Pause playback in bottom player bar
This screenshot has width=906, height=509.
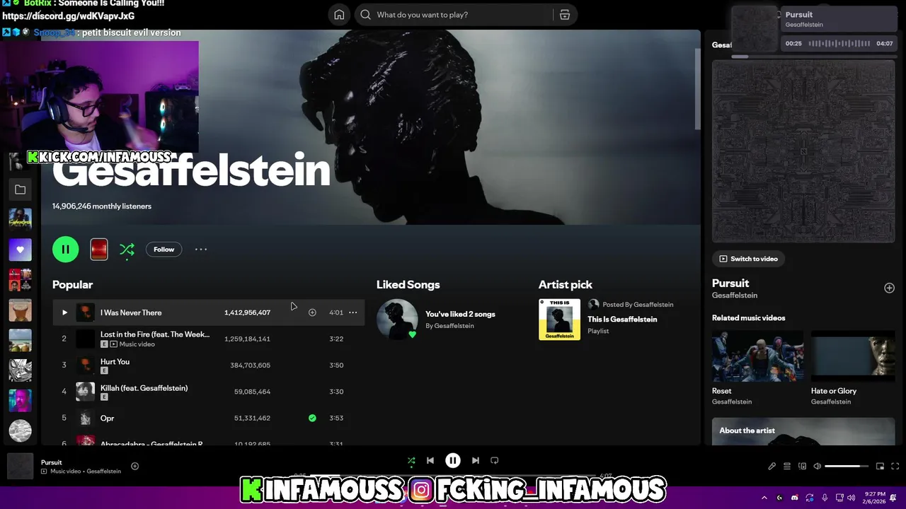click(x=453, y=460)
